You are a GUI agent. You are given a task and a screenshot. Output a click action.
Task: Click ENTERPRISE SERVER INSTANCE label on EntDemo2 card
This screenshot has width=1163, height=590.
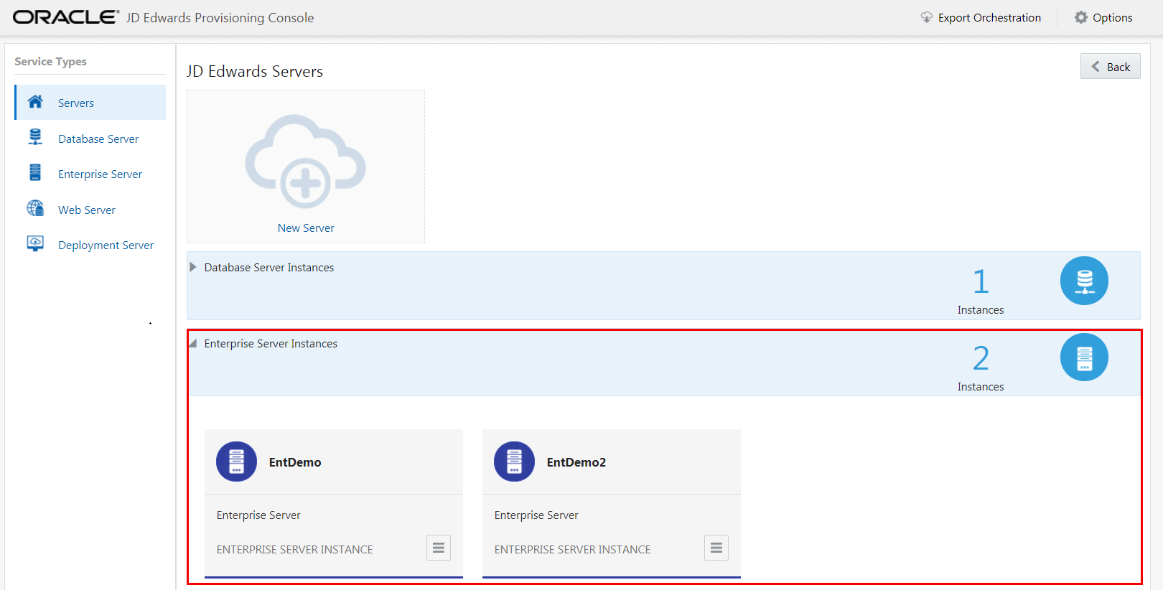pyautogui.click(x=573, y=549)
